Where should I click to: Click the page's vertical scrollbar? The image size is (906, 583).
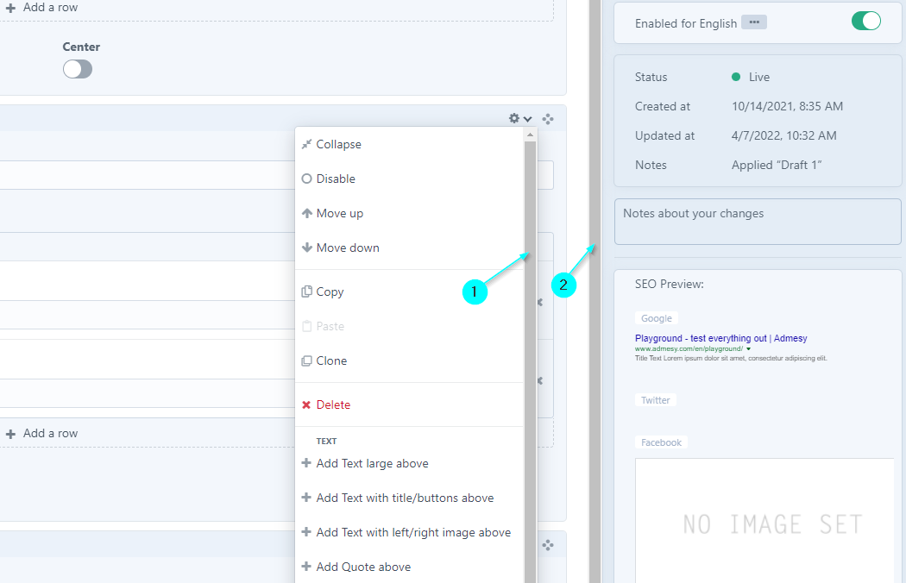coord(595,291)
